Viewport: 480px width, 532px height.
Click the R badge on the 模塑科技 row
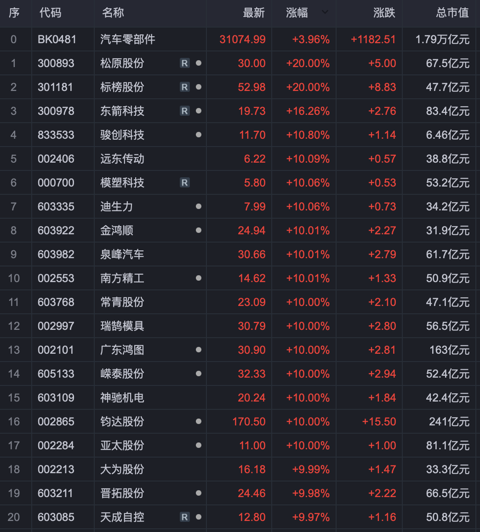tap(184, 183)
